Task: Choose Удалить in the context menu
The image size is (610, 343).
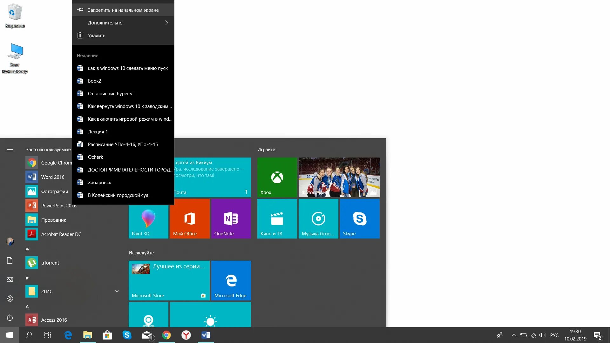Action: pos(96,36)
